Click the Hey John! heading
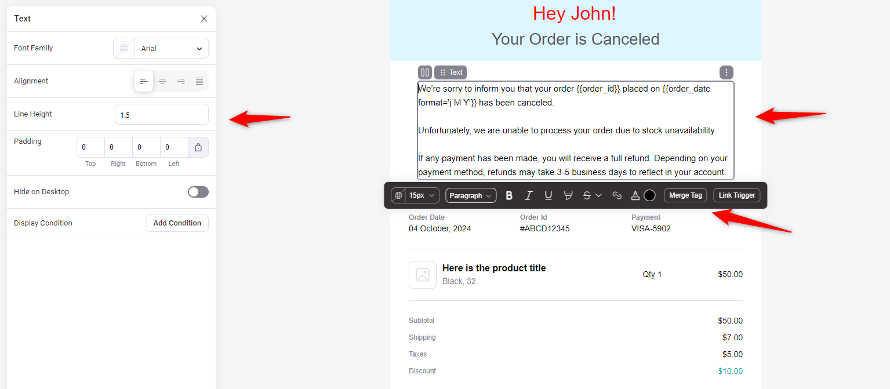The width and height of the screenshot is (890, 389). tap(575, 13)
